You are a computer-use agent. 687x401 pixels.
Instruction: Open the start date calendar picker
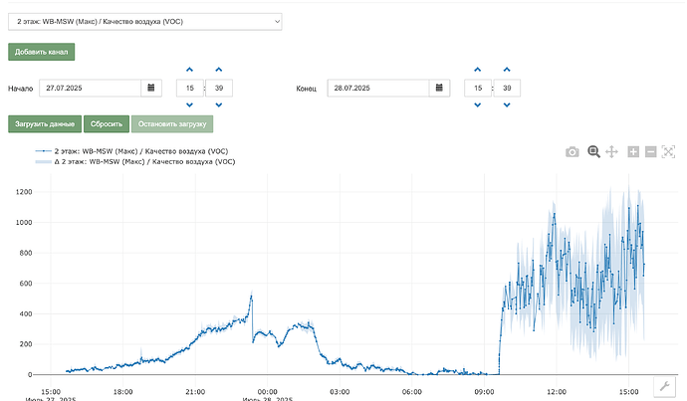[151, 88]
